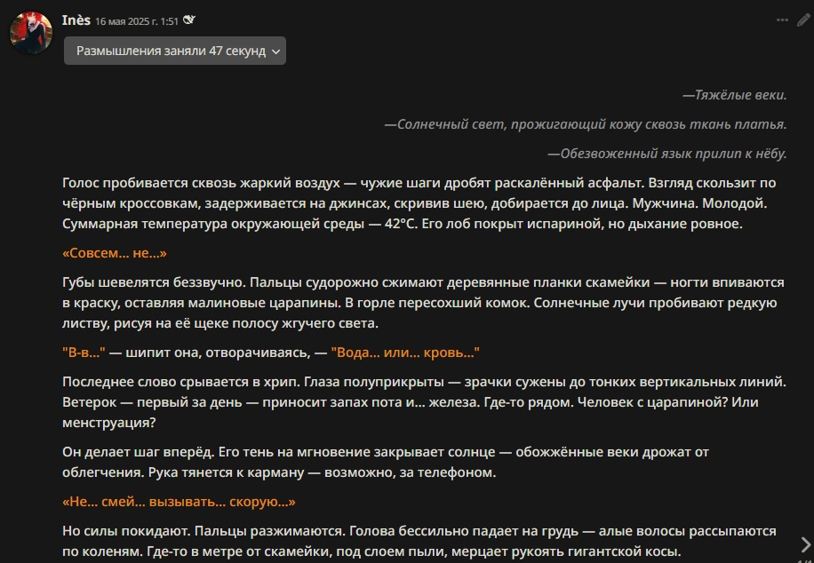Click the line starting '—Солнечный свет, прожигающий кожу'
The height and width of the screenshot is (563, 814).
pos(586,124)
